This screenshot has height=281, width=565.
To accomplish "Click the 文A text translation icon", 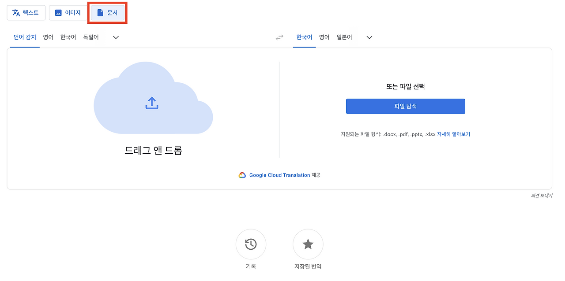I will pyautogui.click(x=16, y=13).
